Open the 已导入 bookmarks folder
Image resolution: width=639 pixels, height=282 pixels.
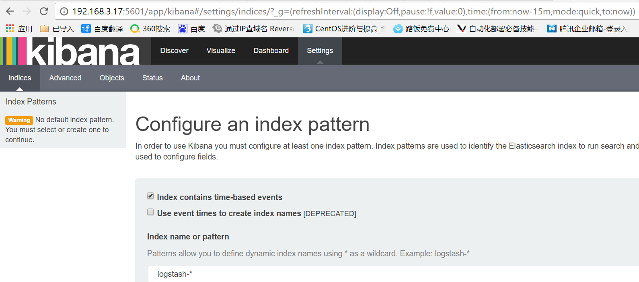[57, 29]
